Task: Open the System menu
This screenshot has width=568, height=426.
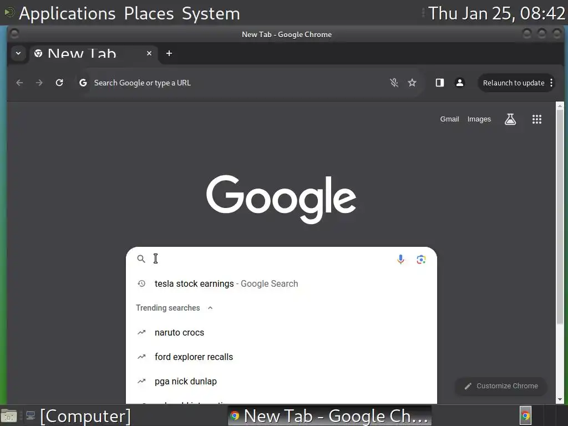Action: (x=211, y=13)
